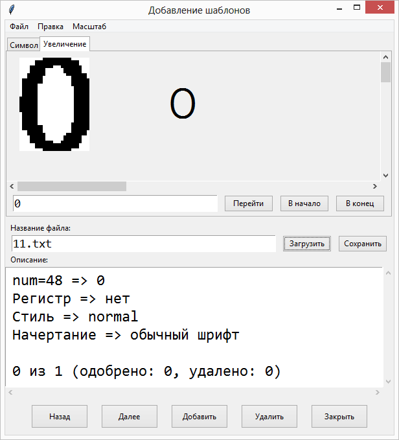Click the enlarged pixelated zero image
Viewport: 399px width, 440px height.
coord(54,104)
